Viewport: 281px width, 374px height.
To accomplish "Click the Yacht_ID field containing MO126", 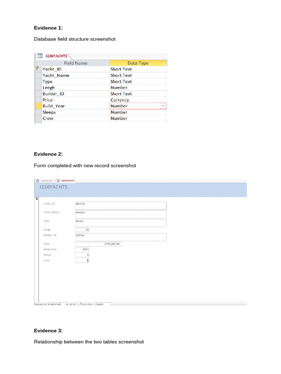I will (x=121, y=206).
